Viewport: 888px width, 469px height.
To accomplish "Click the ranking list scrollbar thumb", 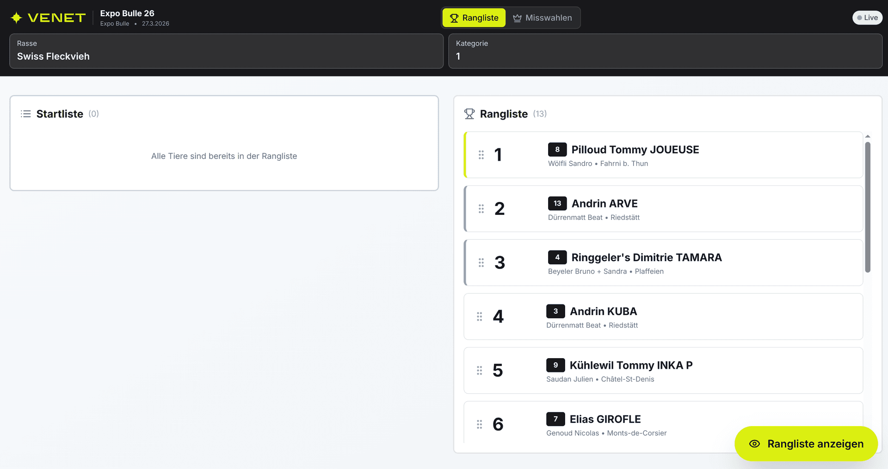I will 868,207.
